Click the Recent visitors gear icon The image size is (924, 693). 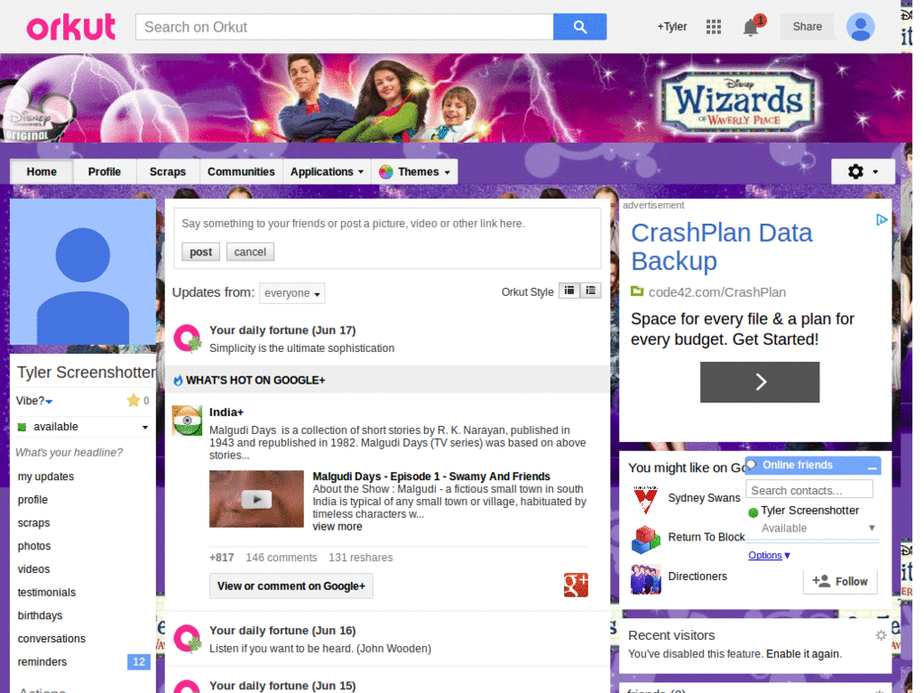881,635
